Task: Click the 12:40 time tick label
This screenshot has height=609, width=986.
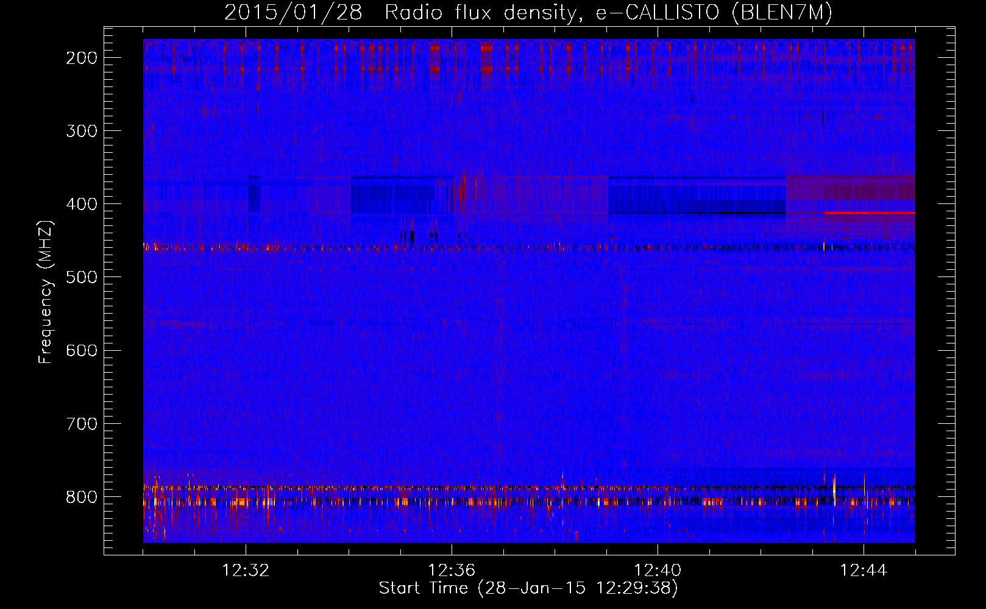Action: point(658,571)
